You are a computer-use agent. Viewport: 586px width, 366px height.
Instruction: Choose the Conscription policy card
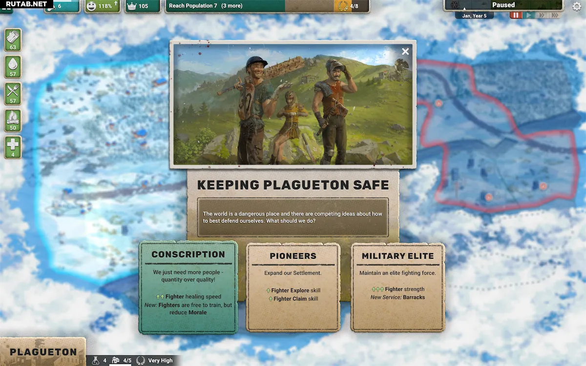pyautogui.click(x=188, y=287)
